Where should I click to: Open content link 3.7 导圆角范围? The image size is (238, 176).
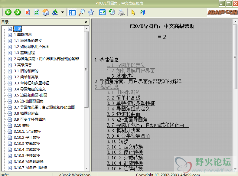[x=148, y=125]
